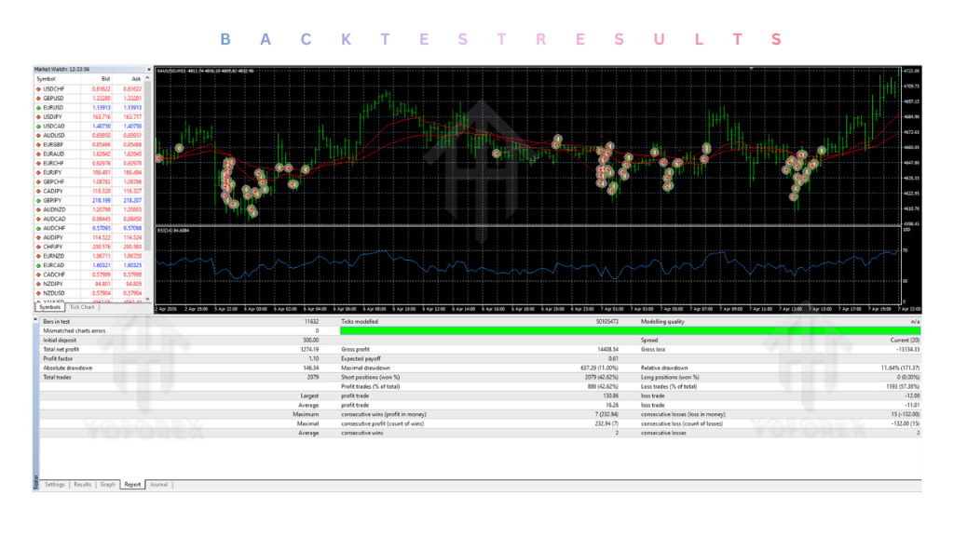Click the 'Relative drawdown' label
This screenshot has width=954, height=536.
coord(664,368)
